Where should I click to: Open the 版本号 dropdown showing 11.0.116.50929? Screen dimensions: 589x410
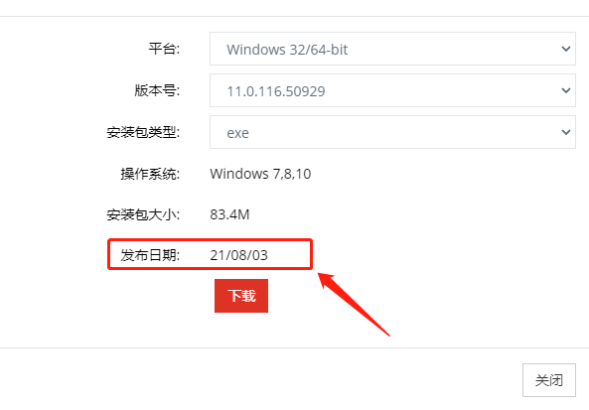(392, 90)
